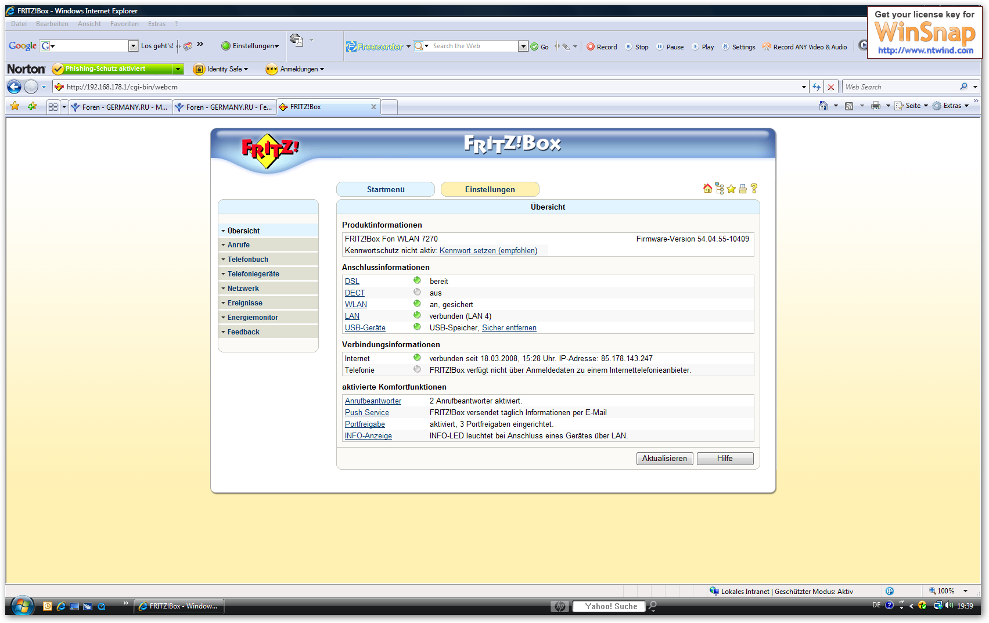989x623 pixels.
Task: Open the Windows Start menu orb
Action: click(22, 606)
